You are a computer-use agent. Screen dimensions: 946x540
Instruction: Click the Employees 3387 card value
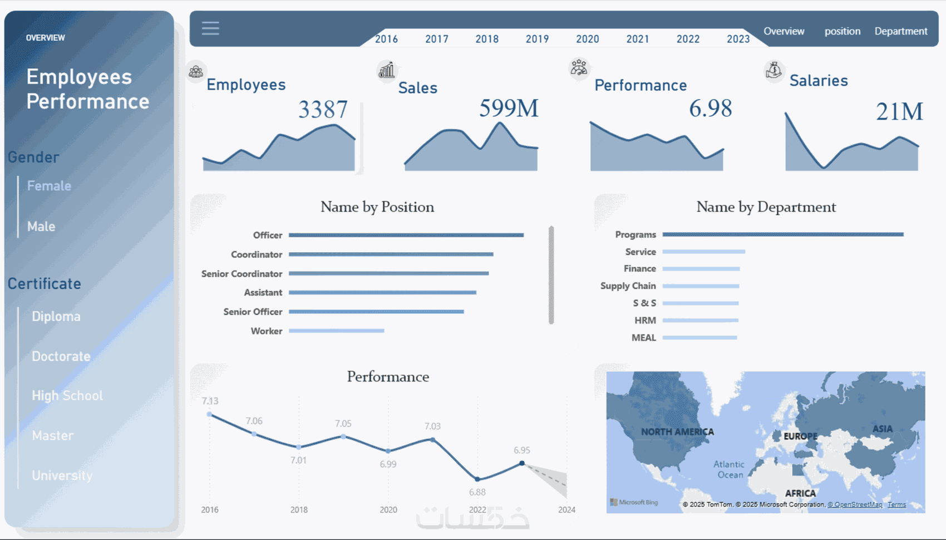[323, 109]
